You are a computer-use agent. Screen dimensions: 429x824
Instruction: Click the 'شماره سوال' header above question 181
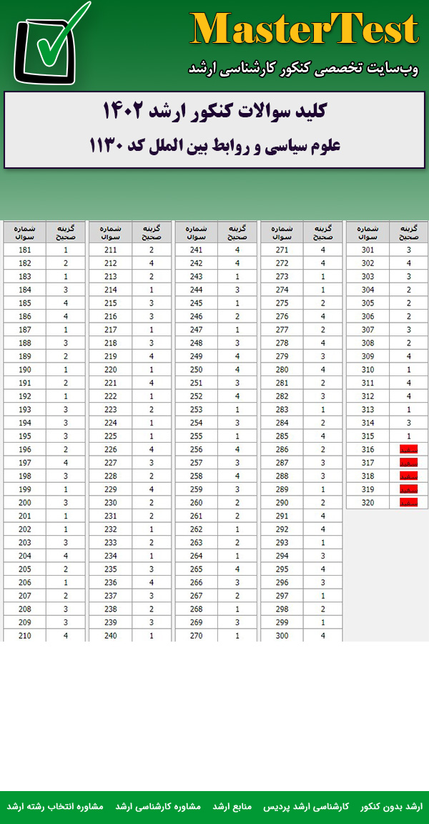click(x=24, y=232)
